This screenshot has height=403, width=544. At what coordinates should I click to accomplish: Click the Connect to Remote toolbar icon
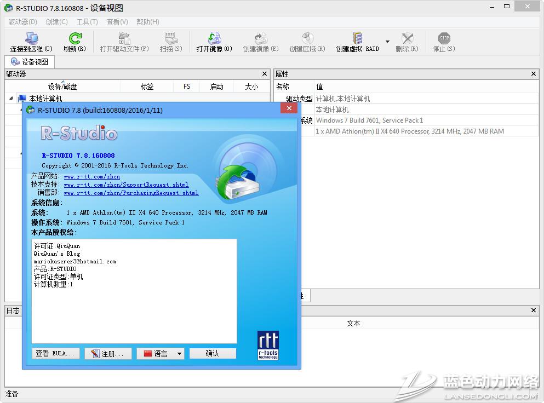pyautogui.click(x=31, y=39)
